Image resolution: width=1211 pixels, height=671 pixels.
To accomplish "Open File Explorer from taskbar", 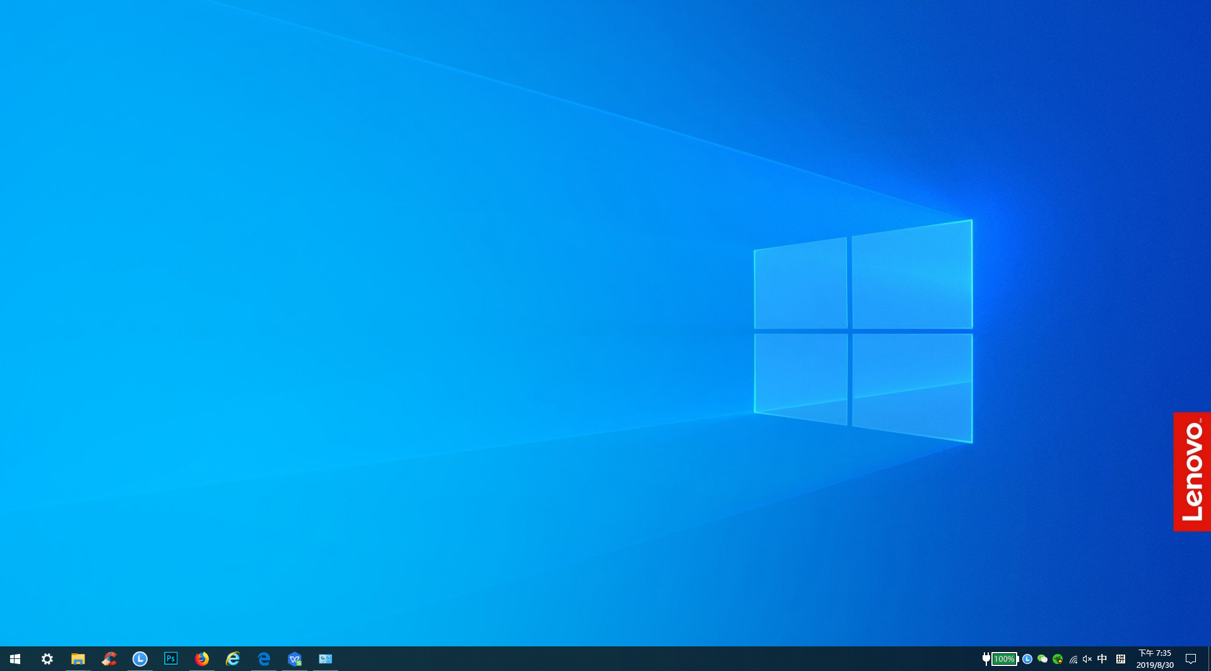I will click(78, 659).
